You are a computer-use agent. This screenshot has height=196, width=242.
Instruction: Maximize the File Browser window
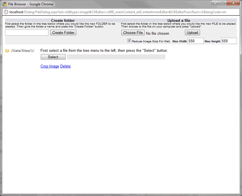tap(222, 3)
